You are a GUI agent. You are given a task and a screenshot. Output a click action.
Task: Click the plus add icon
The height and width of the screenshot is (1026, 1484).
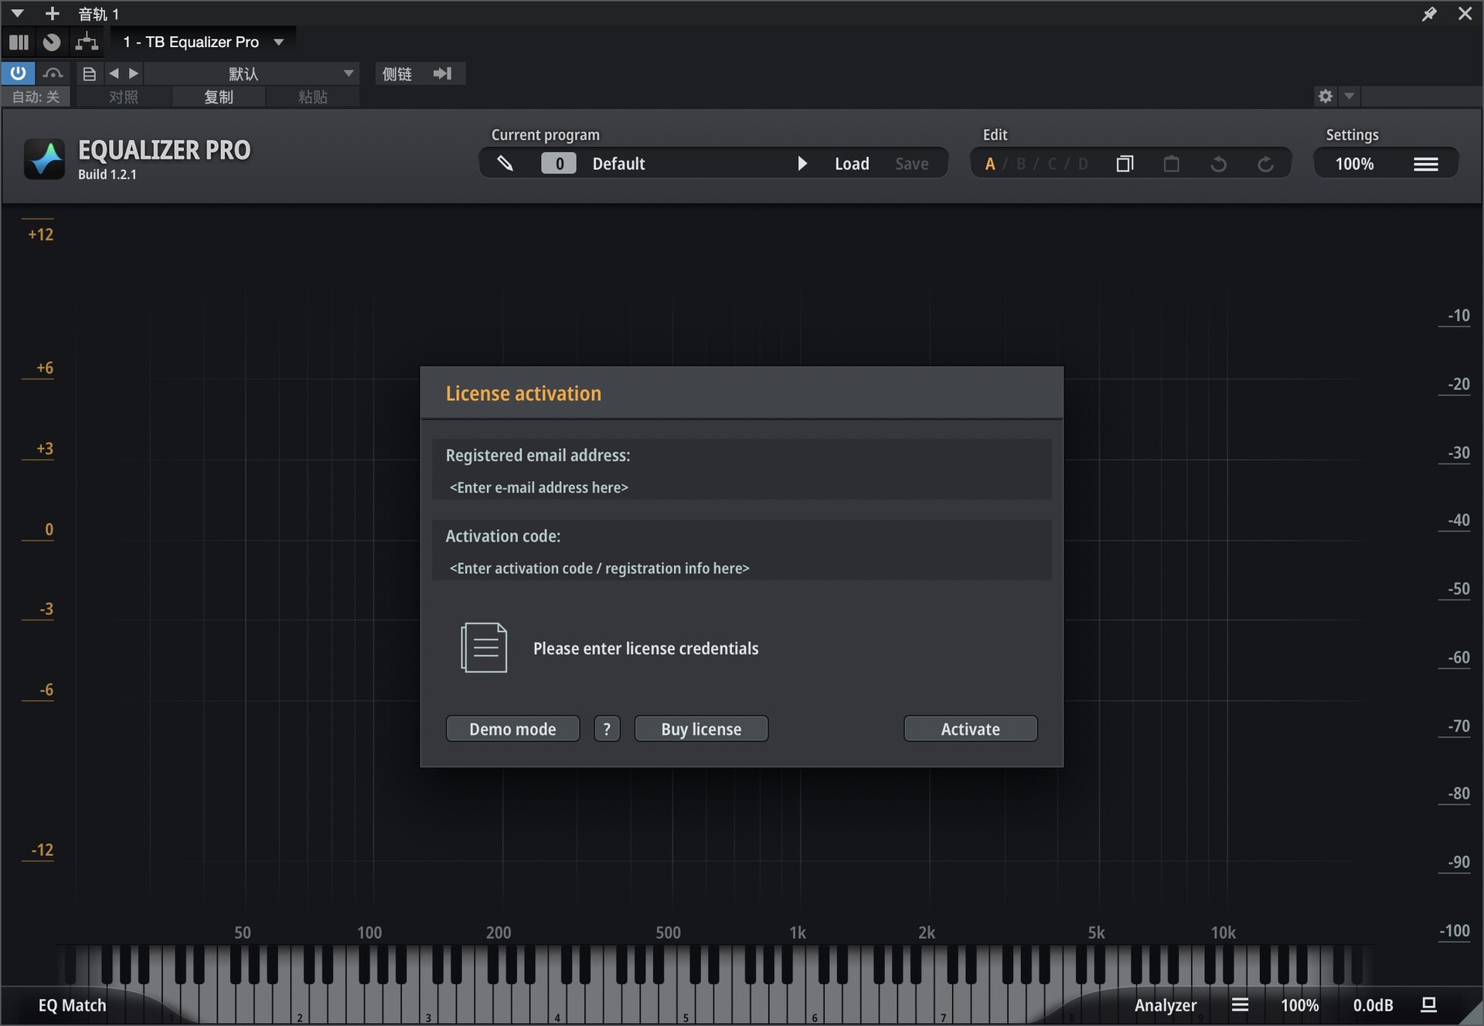pyautogui.click(x=52, y=13)
